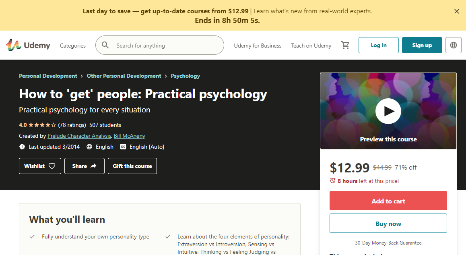Open the Psychology breadcrumb link
Screen dimensions: 466x255
click(x=185, y=76)
